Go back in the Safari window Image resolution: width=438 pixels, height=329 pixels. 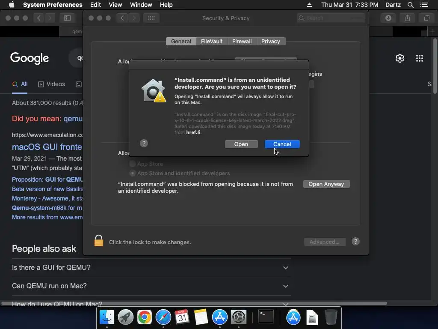(x=39, y=18)
